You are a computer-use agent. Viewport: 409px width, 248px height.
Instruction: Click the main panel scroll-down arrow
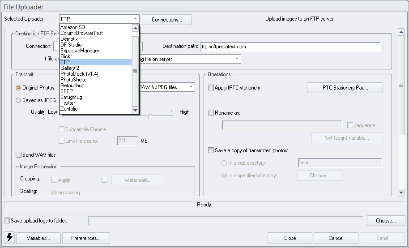pos(401,192)
